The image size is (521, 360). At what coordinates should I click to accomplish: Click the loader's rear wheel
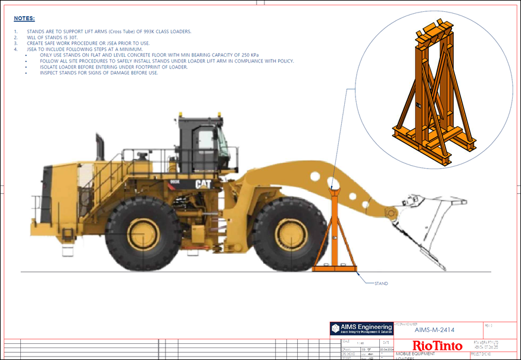point(143,234)
